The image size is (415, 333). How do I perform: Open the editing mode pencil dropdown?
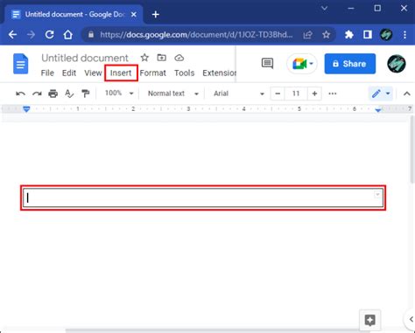point(381,94)
